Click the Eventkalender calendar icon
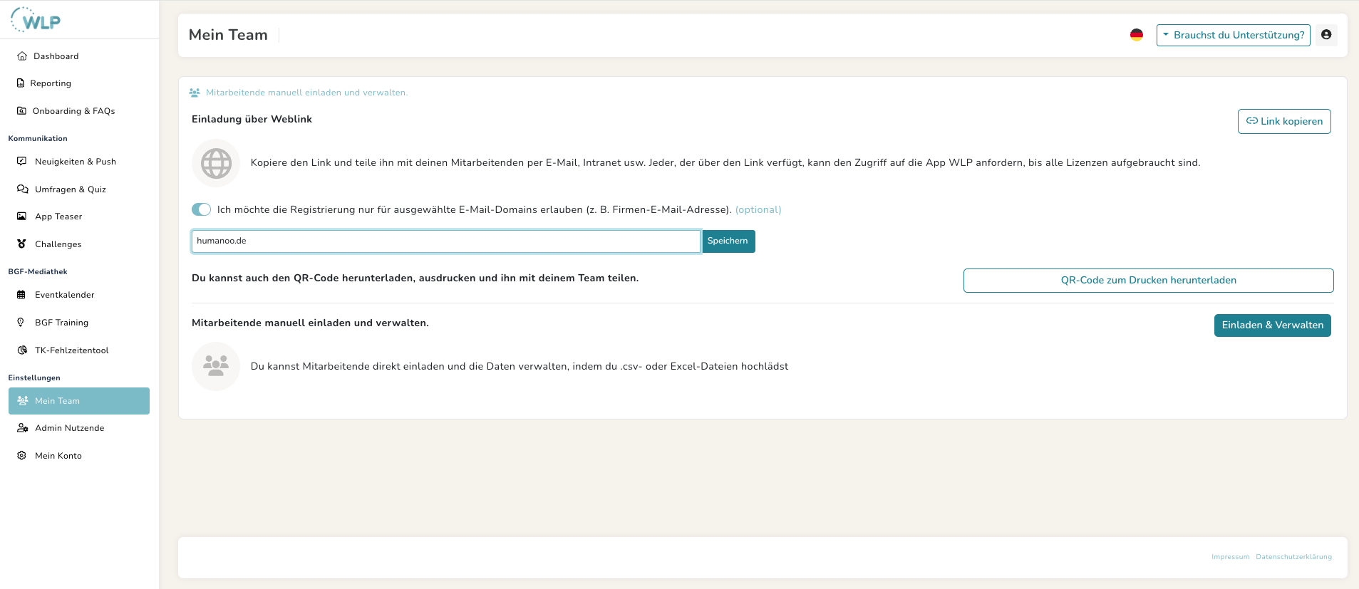Screen dimensions: 1359x589 click(x=21, y=295)
